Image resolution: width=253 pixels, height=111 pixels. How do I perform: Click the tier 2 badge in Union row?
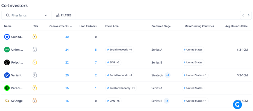(x=35, y=49)
